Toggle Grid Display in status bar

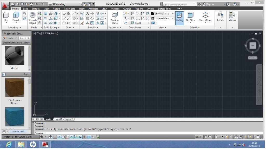pos(50,137)
